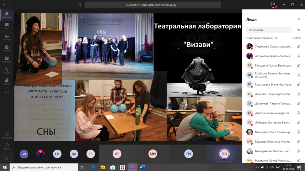Show more apps via ellipsis in sidebar

click(x=7, y=93)
